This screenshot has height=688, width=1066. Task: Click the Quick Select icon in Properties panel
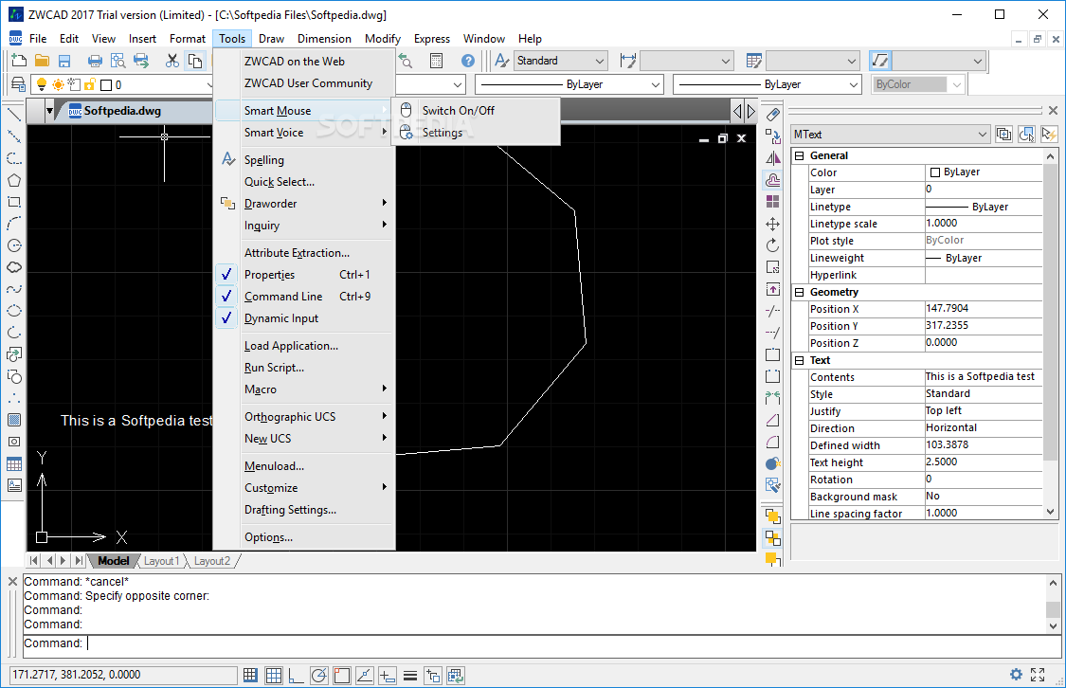point(1049,134)
